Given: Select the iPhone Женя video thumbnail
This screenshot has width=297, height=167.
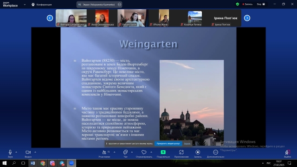Looking at the screenshot, I should click(164, 18).
